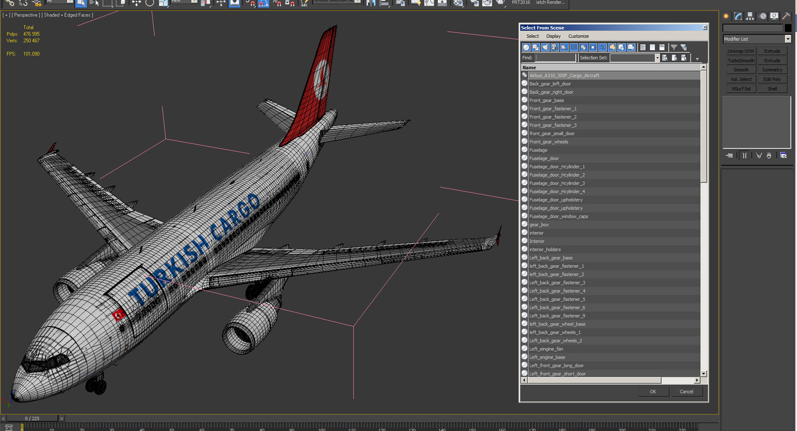Toggle Display Helpers filter icon

pos(564,47)
